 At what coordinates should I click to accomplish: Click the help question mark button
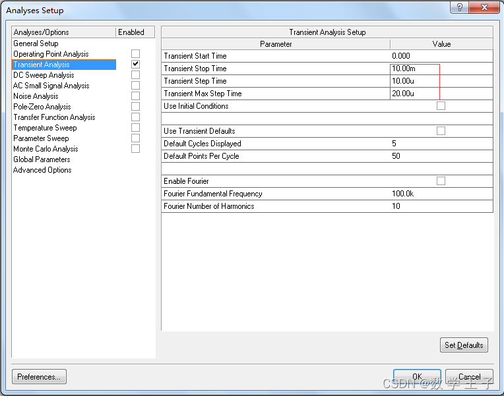[459, 7]
